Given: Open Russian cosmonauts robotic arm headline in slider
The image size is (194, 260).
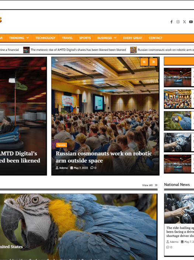Looking at the screenshot, I should click(104, 157).
